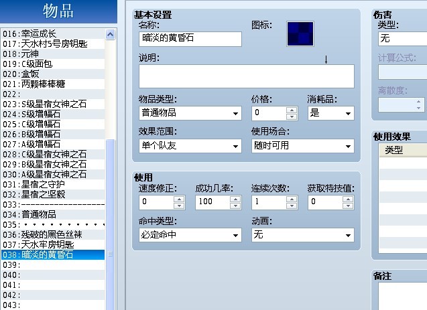Decrease the 成功几率 value
This screenshot has height=310, width=427.
pyautogui.click(x=235, y=206)
